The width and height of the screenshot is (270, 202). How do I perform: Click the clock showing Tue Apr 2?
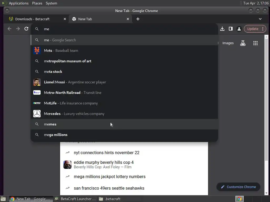pos(256,3)
